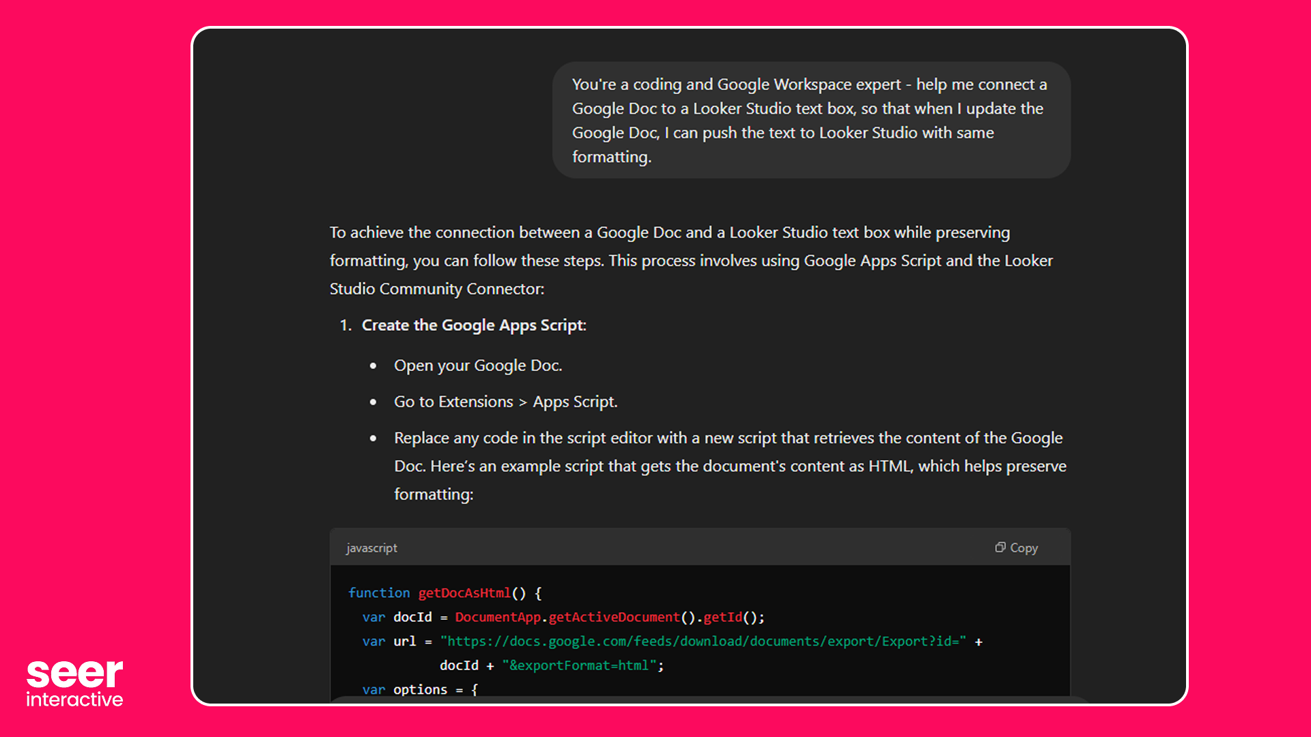Click DocumentApp in the code block
The width and height of the screenshot is (1311, 737).
tap(497, 618)
